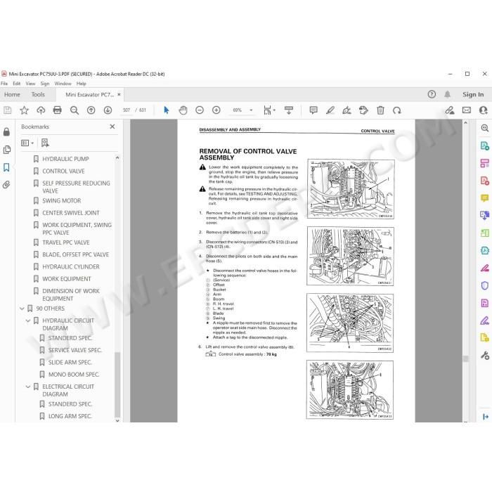This screenshot has height=492, width=492.
Task: Jump to TRAVEL PPC VALVE bookmark
Action: tap(66, 242)
